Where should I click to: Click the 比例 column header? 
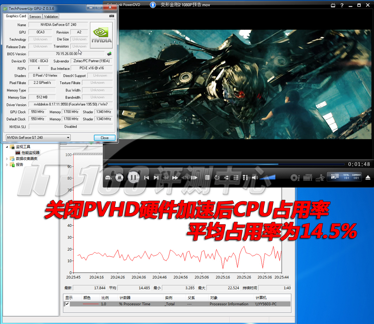point(109,298)
